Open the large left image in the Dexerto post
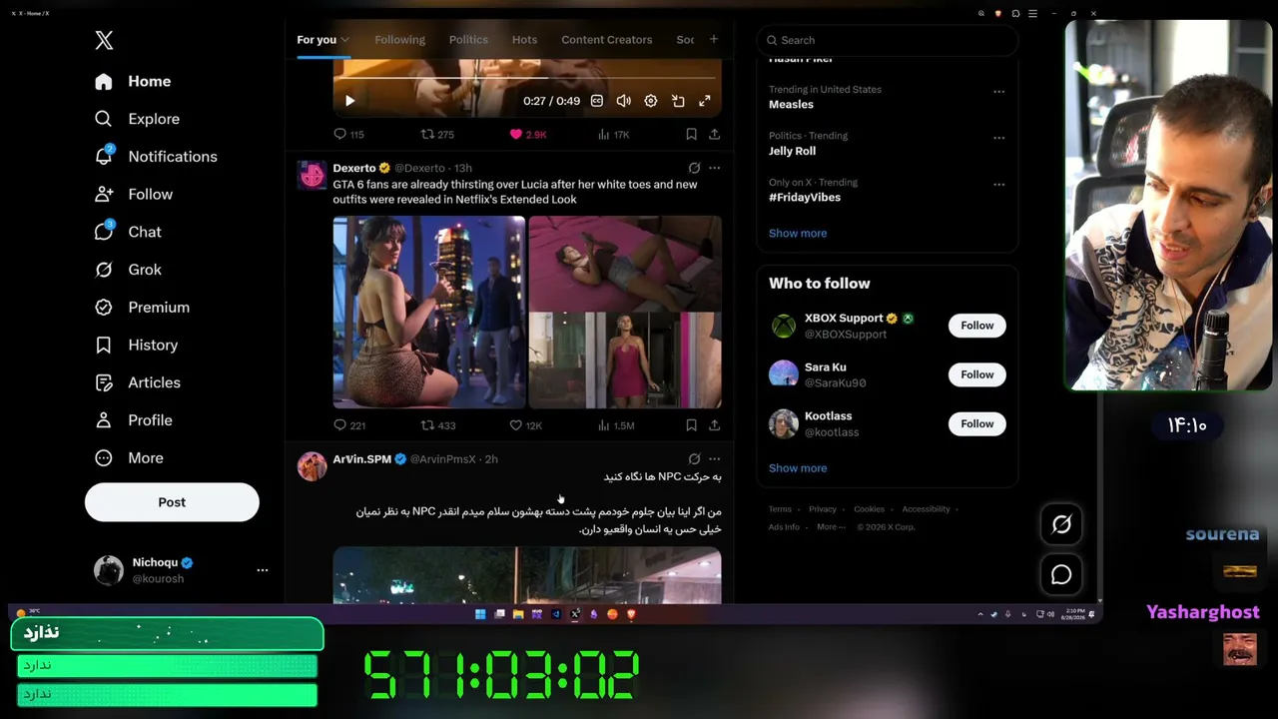The width and height of the screenshot is (1278, 719). [x=429, y=312]
